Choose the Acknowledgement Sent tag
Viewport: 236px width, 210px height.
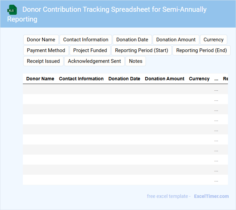point(94,61)
